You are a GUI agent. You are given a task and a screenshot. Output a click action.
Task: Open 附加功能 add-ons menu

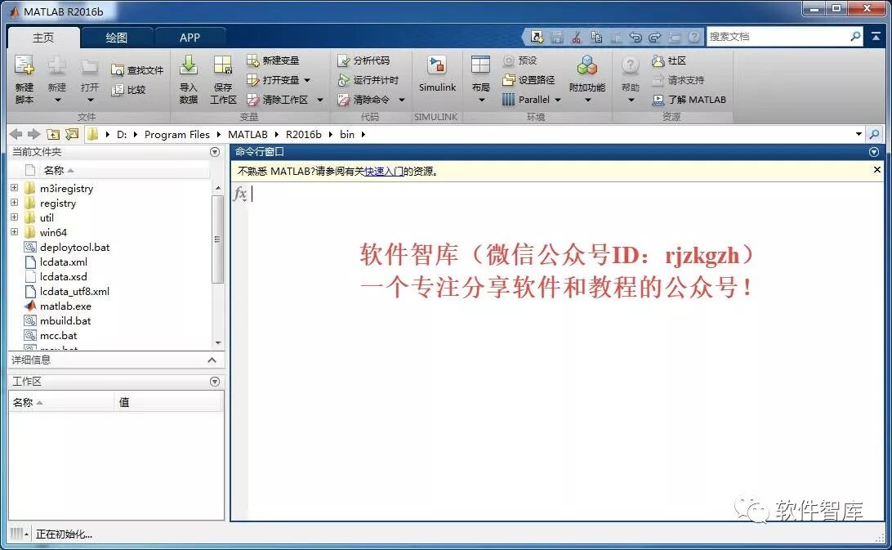point(587,80)
